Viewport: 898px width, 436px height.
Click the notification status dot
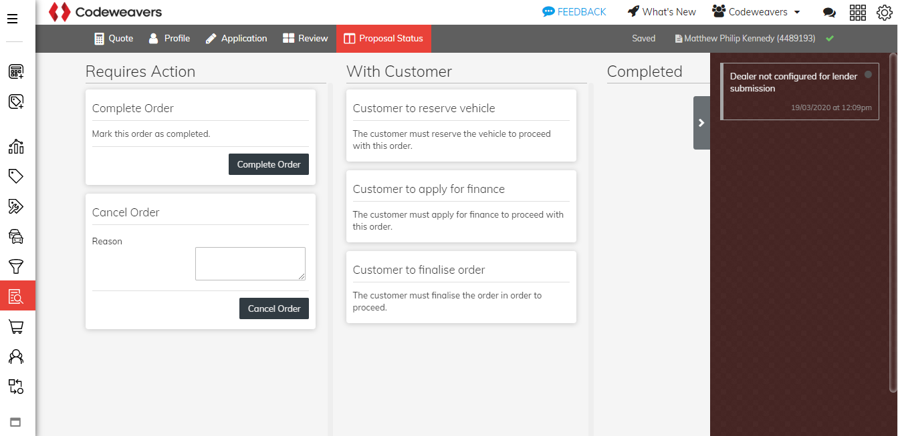tap(869, 75)
